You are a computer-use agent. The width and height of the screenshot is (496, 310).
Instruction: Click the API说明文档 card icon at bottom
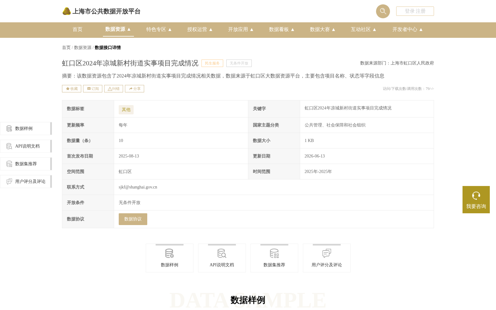click(x=222, y=254)
